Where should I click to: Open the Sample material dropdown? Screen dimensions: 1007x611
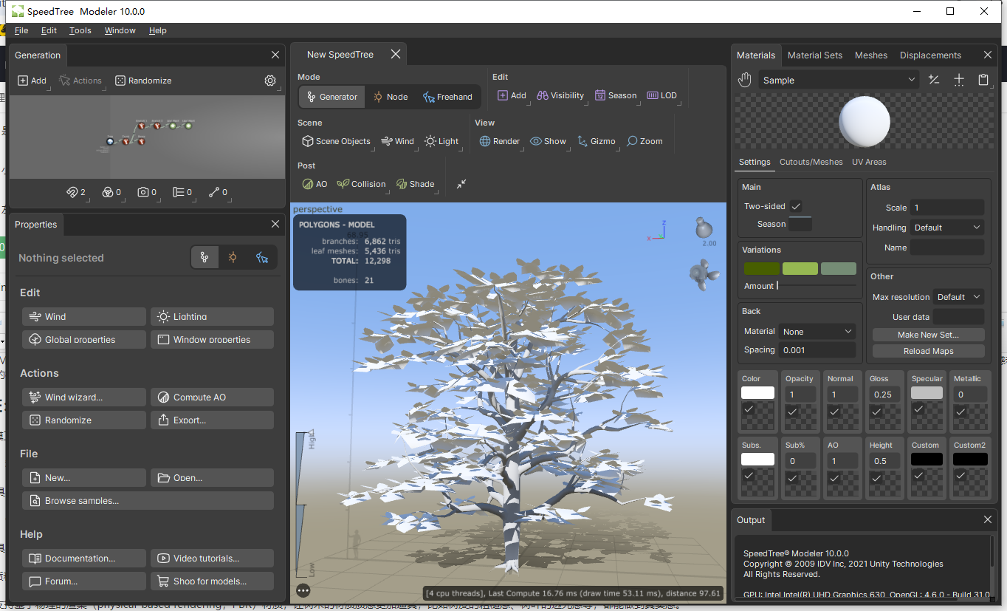click(839, 80)
